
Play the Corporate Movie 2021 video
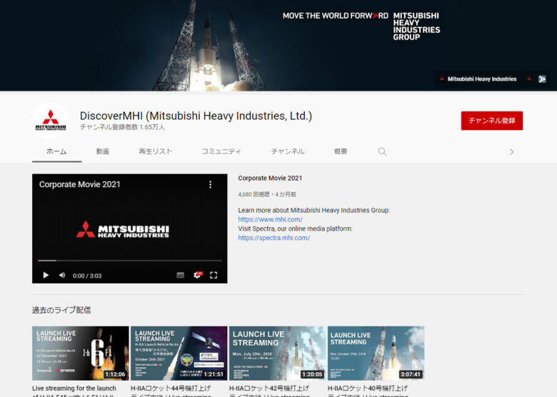pyautogui.click(x=46, y=275)
